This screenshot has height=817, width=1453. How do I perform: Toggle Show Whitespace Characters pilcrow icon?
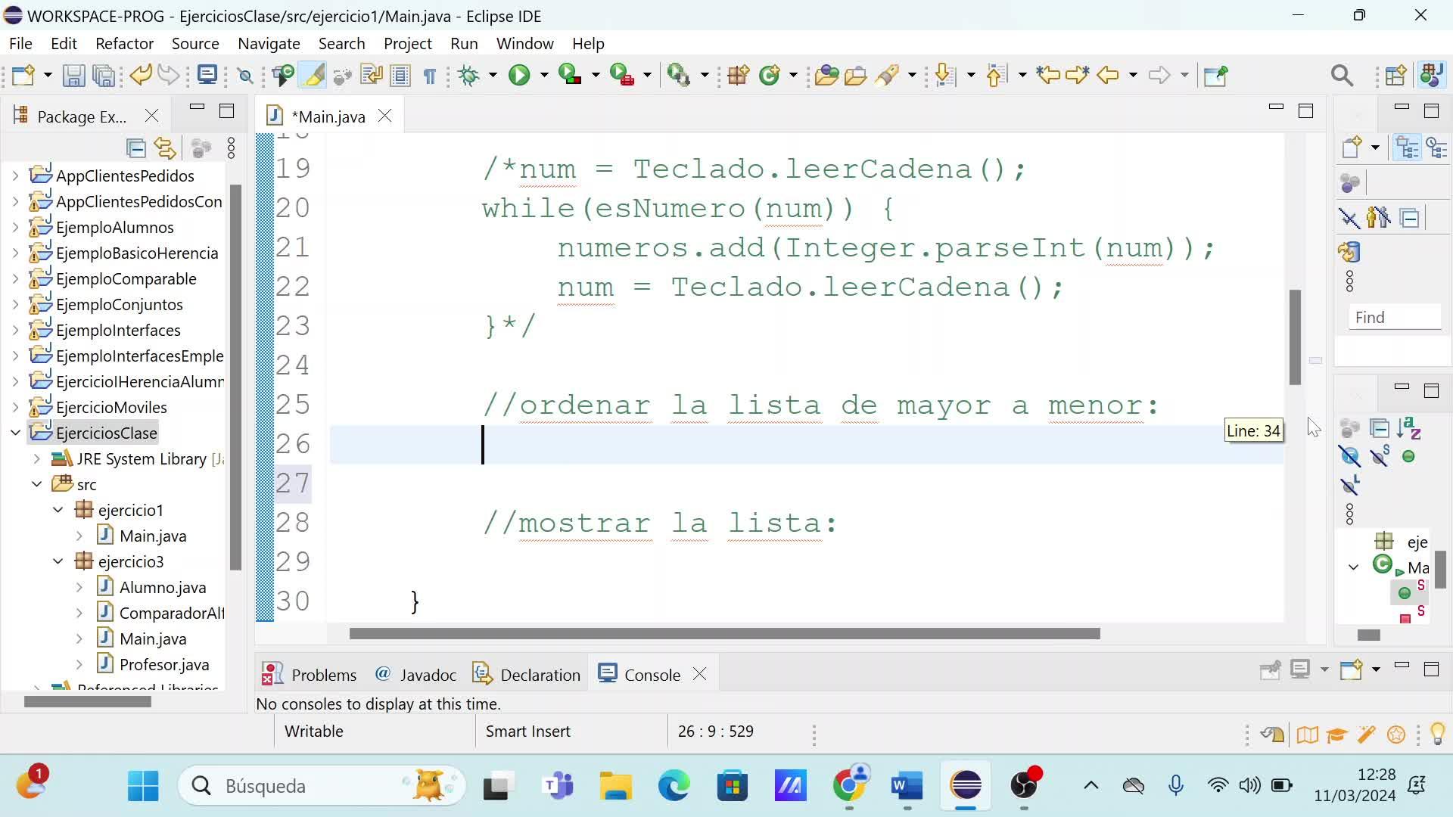pos(429,76)
